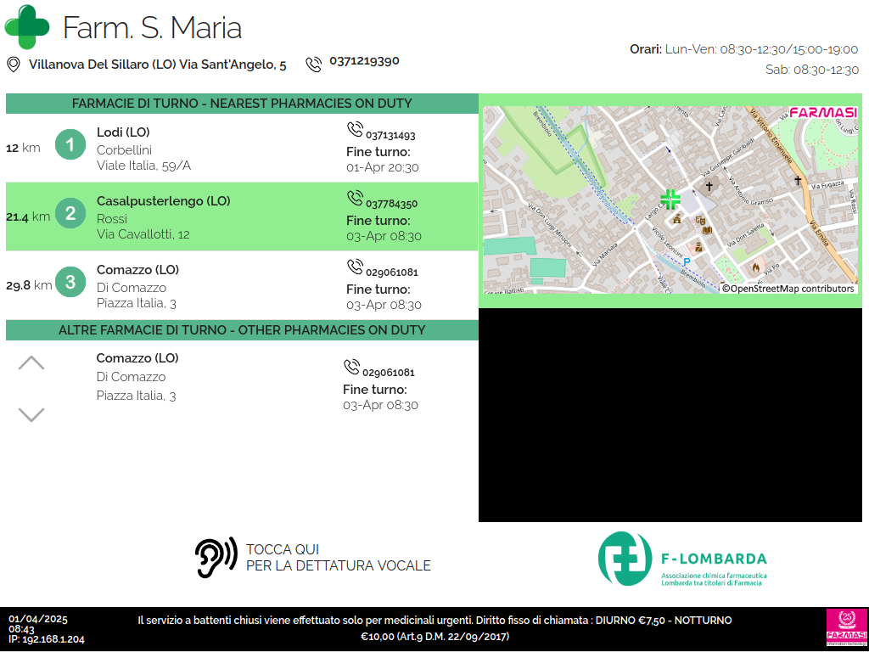Click the Farmasi logo in footer
869x652 pixels.
pos(846,629)
